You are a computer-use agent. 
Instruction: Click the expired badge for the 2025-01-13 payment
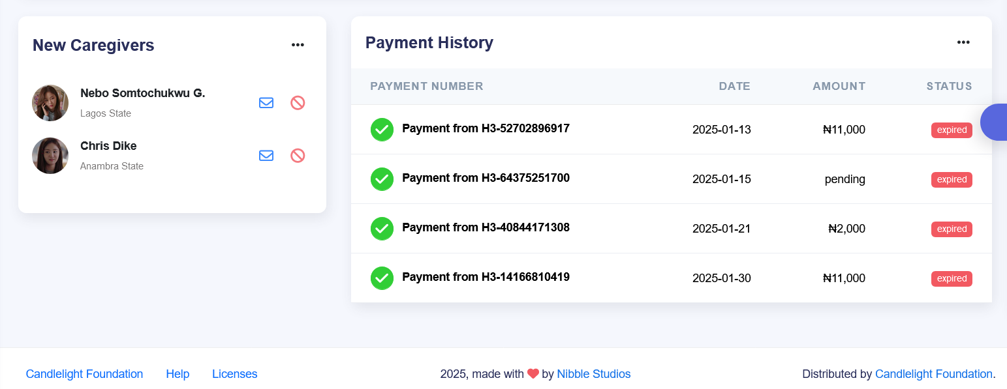952,130
